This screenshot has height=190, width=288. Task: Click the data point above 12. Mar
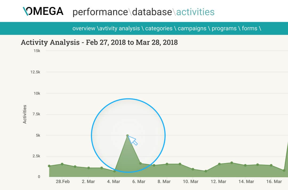point(219,164)
